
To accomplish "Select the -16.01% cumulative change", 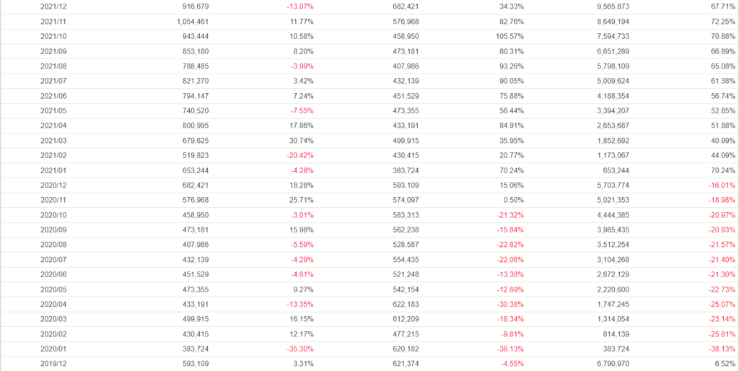I will [722, 185].
